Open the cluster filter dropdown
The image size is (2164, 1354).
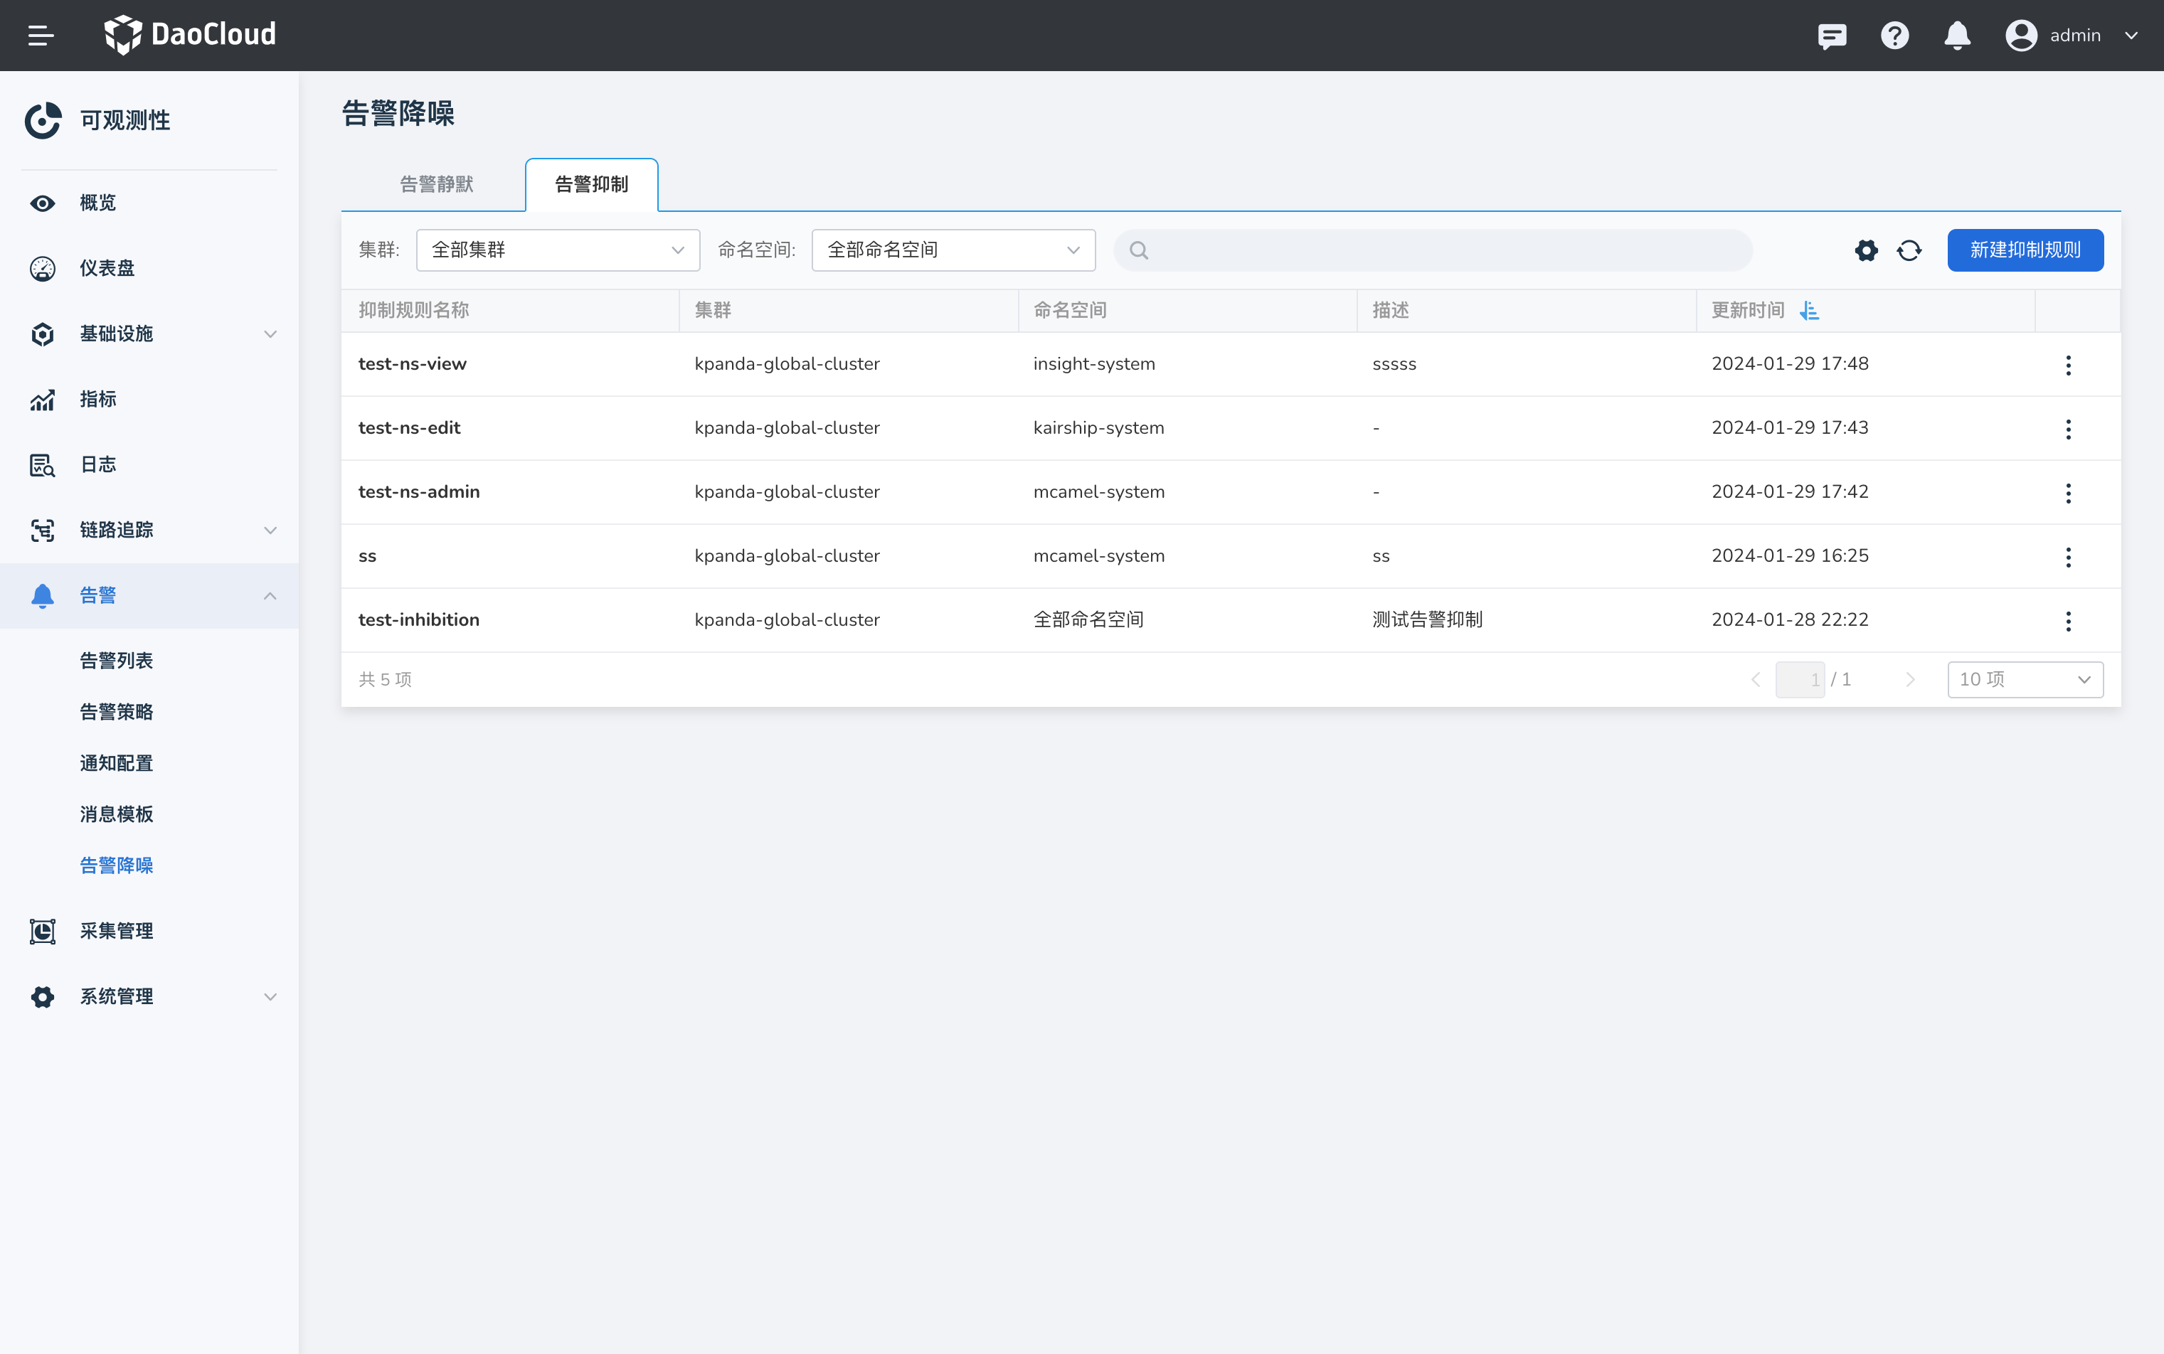coord(557,251)
